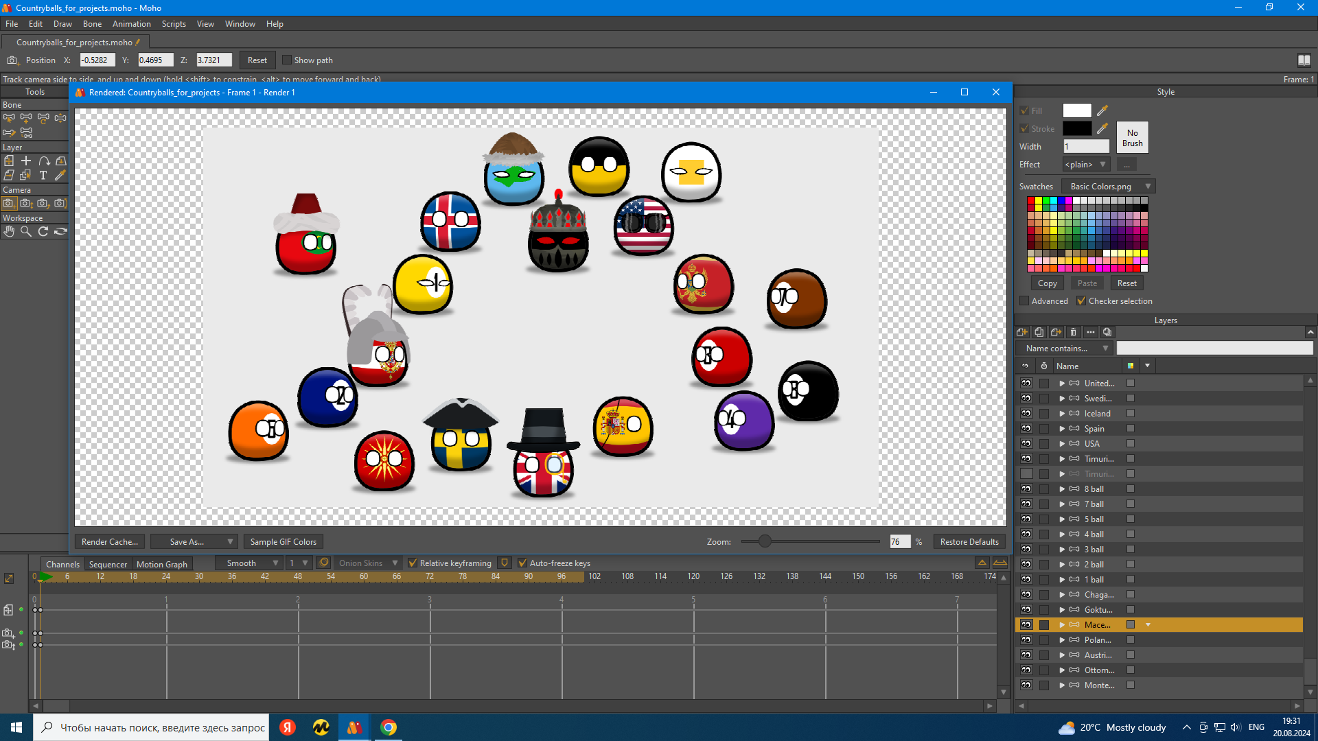Select the Transform Layer tool
Viewport: 1318px width, 741px height.
9,161
